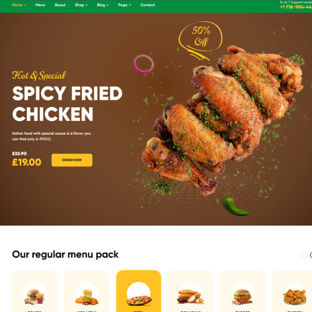Image resolution: width=312 pixels, height=312 pixels.
Task: Go to the Menu page
Action: click(x=40, y=5)
